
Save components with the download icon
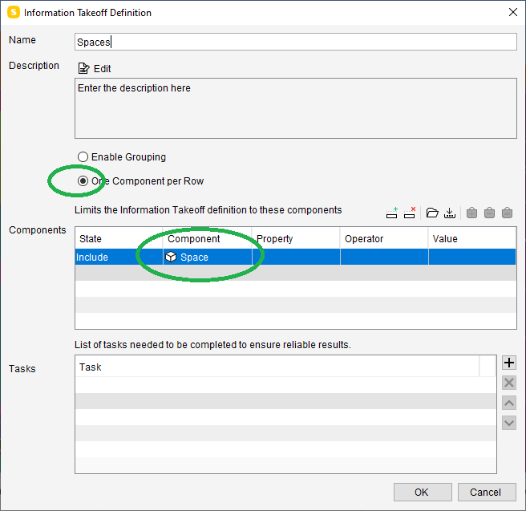450,213
